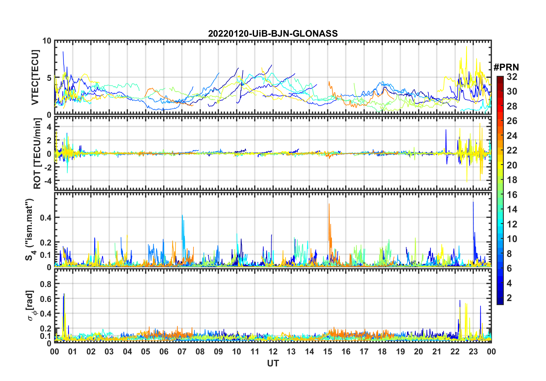Select the -4 tick on ROT axis
The image size is (546, 381).
pyautogui.click(x=47, y=181)
